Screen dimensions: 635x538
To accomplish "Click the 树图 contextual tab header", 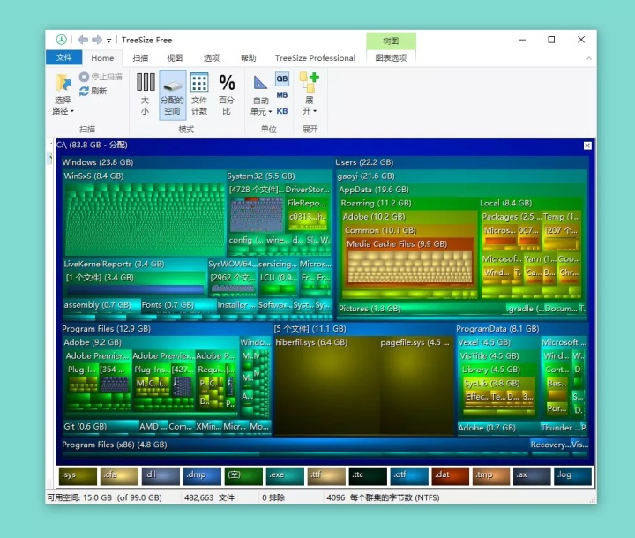I will point(391,41).
